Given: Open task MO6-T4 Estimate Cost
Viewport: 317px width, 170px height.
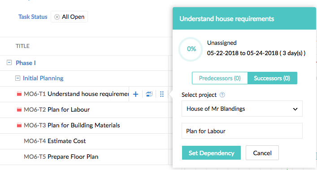Looking at the screenshot, I should [x=55, y=141].
